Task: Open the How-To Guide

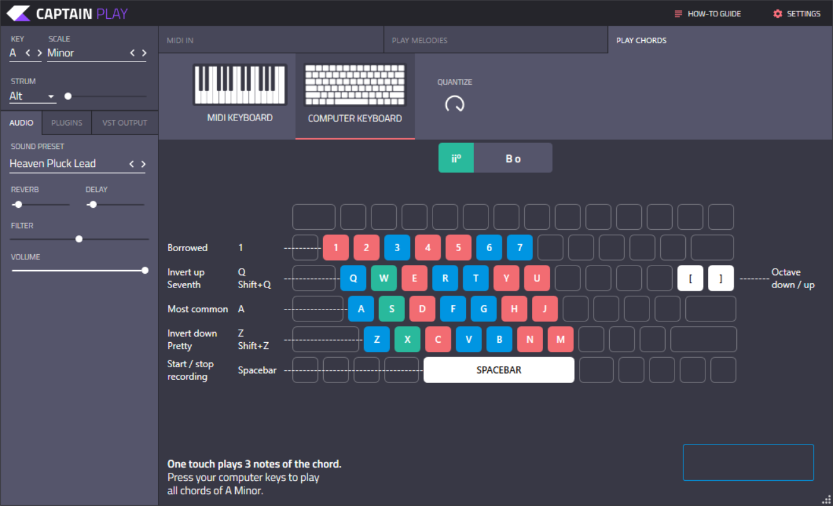Action: [x=708, y=14]
